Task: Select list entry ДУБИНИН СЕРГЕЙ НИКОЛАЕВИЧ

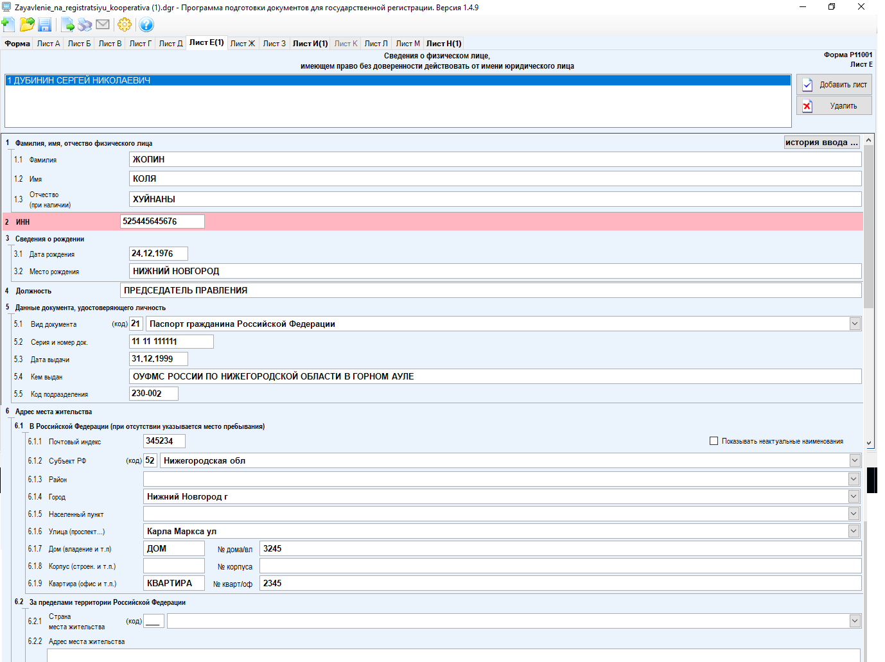Action: point(398,80)
